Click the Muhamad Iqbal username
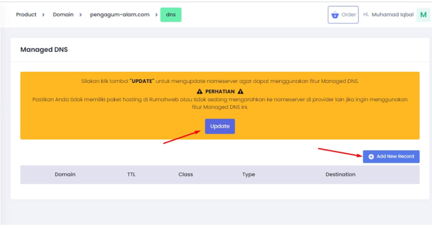Image resolution: width=432 pixels, height=230 pixels. 392,15
